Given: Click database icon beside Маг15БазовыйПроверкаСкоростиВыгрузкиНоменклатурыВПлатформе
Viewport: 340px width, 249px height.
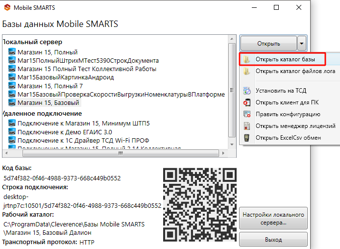Looking at the screenshot, I should [12, 94].
